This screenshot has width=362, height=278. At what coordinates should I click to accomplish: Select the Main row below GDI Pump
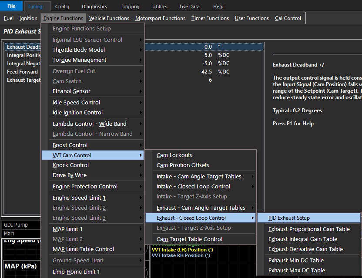22,234
